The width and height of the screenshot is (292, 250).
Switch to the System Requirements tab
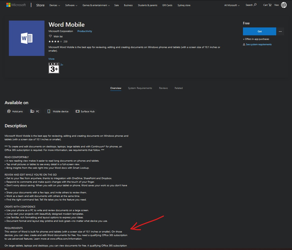[140, 88]
